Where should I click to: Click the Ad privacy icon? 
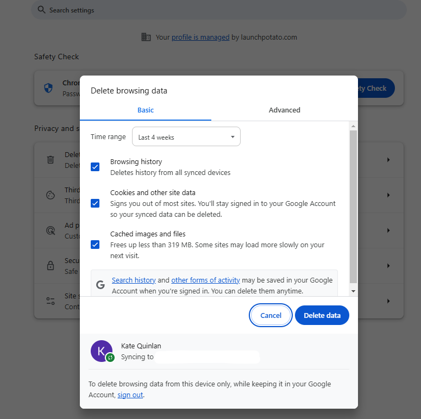pos(51,230)
